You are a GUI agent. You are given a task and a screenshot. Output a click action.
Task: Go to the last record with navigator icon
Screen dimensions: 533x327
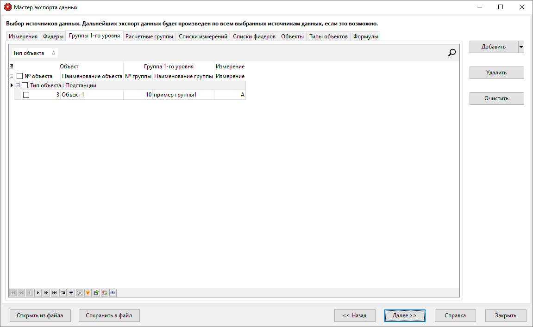click(54, 292)
